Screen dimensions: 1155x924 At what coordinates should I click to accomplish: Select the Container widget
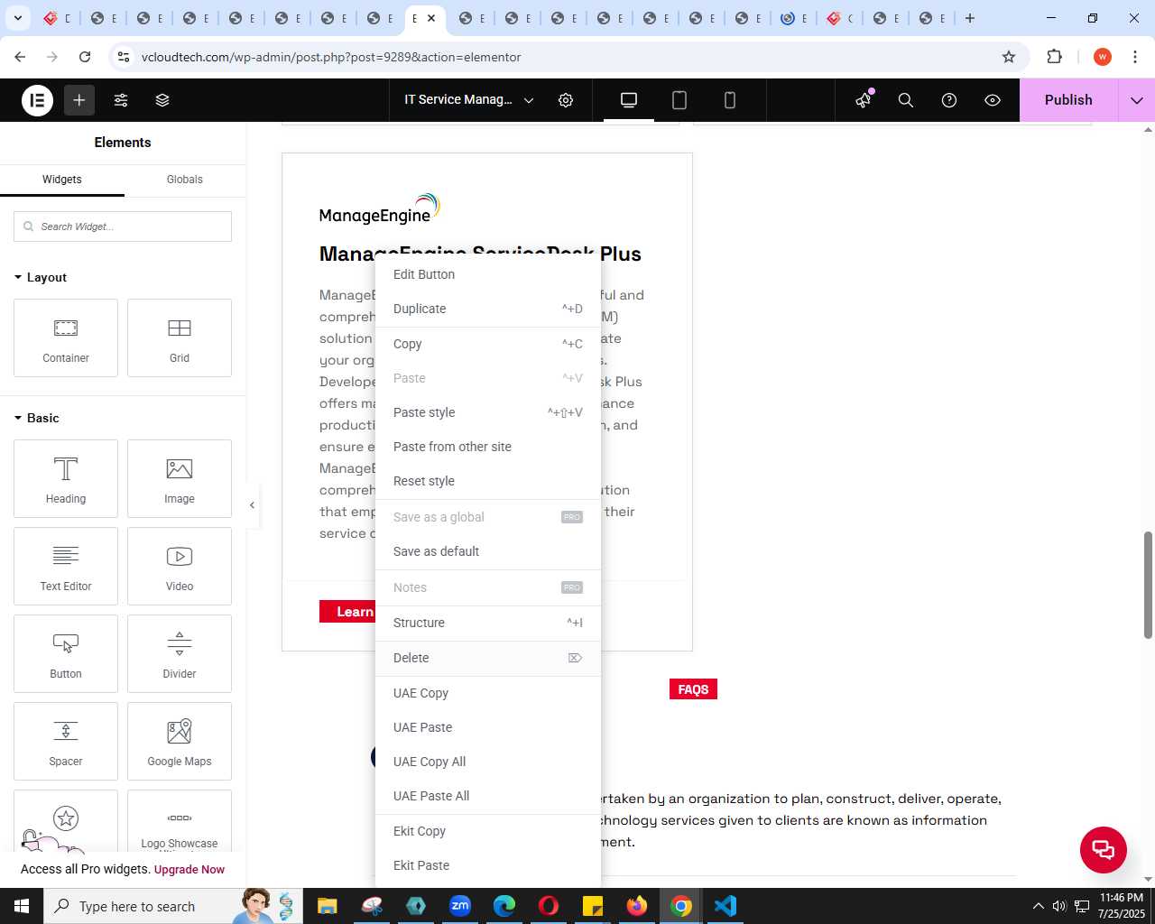point(66,338)
